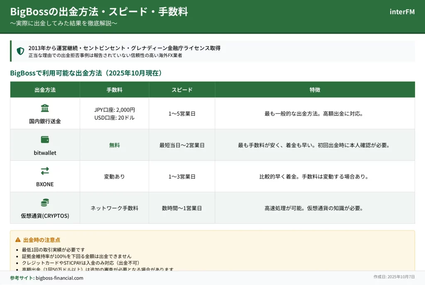Click the 変動あり fee for BXONE

point(114,176)
